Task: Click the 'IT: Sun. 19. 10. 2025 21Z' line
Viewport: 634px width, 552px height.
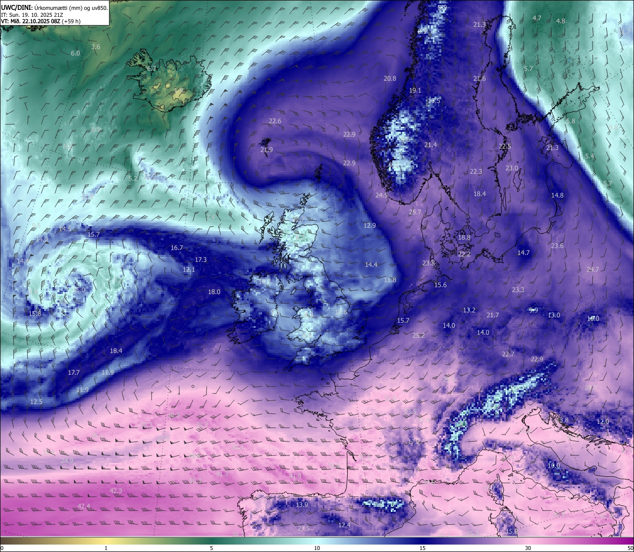Action: [32, 14]
